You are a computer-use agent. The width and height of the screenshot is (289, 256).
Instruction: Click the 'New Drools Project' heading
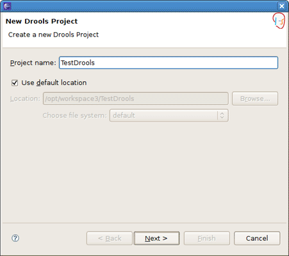(42, 21)
